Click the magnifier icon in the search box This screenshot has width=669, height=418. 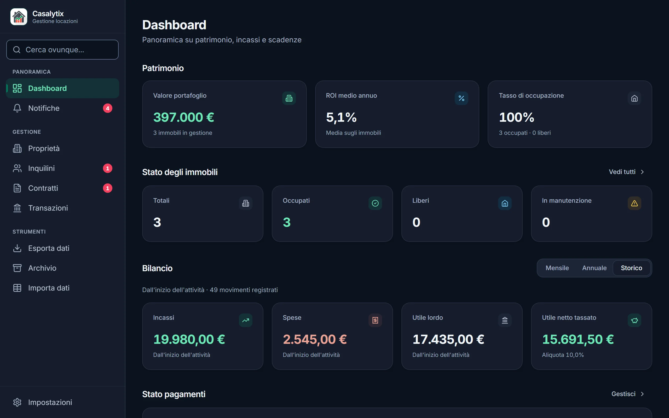[x=17, y=49]
